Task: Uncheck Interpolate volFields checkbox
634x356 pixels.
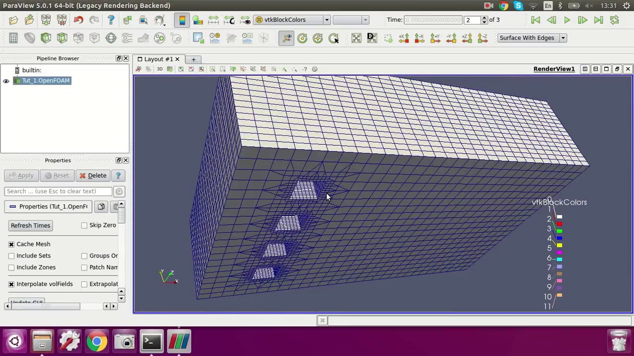Action: pos(11,284)
